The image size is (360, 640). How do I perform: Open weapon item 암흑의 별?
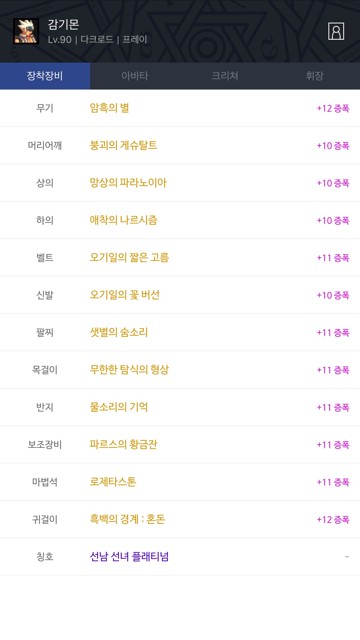pyautogui.click(x=110, y=108)
